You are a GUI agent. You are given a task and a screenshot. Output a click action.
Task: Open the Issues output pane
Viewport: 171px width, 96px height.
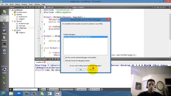(42, 89)
